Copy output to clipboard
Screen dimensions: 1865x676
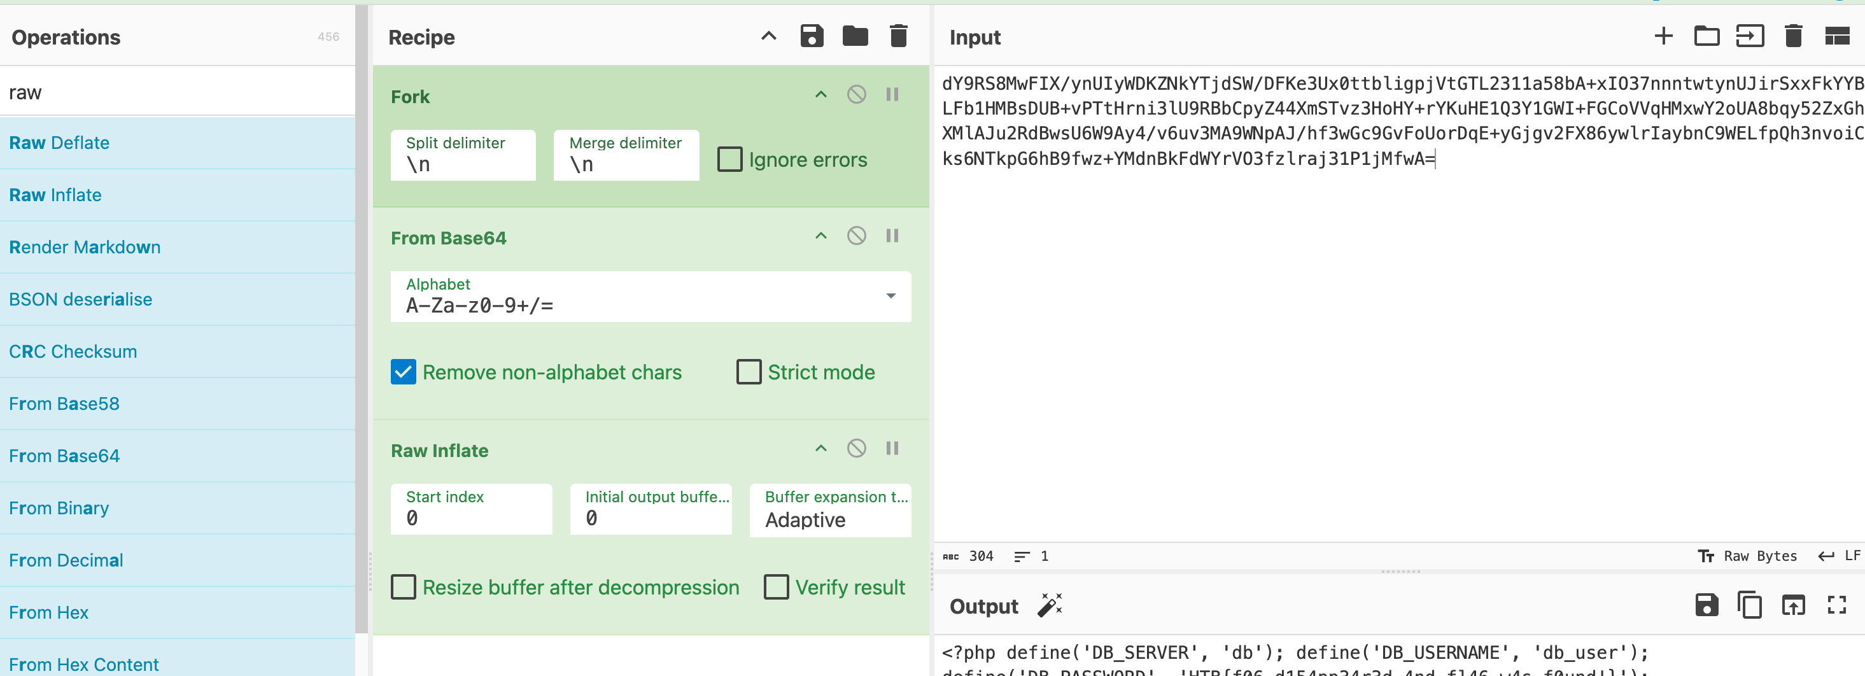(x=1749, y=605)
